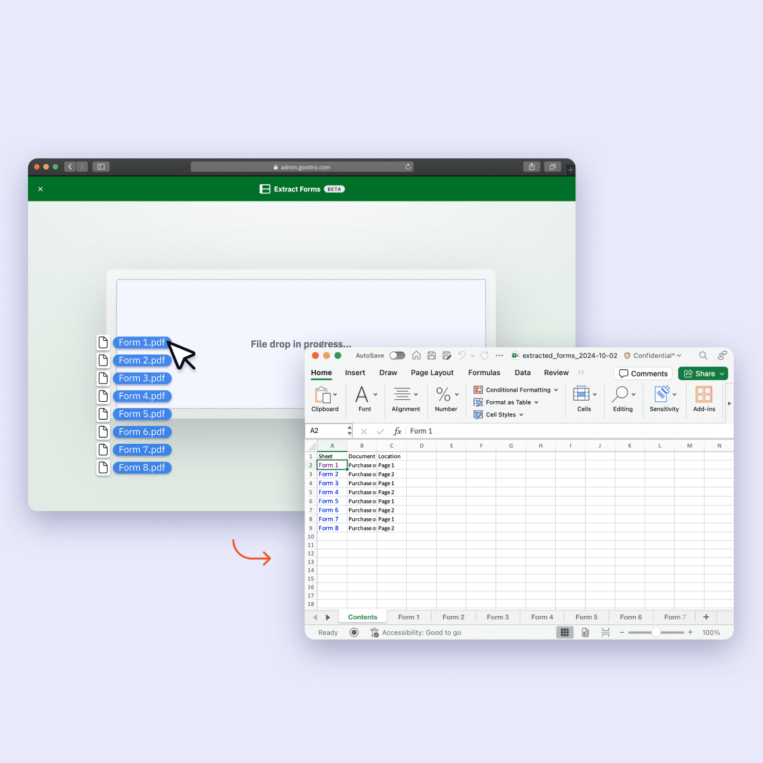This screenshot has width=763, height=763.
Task: Open the Form 3 sheet tab
Action: tap(498, 617)
